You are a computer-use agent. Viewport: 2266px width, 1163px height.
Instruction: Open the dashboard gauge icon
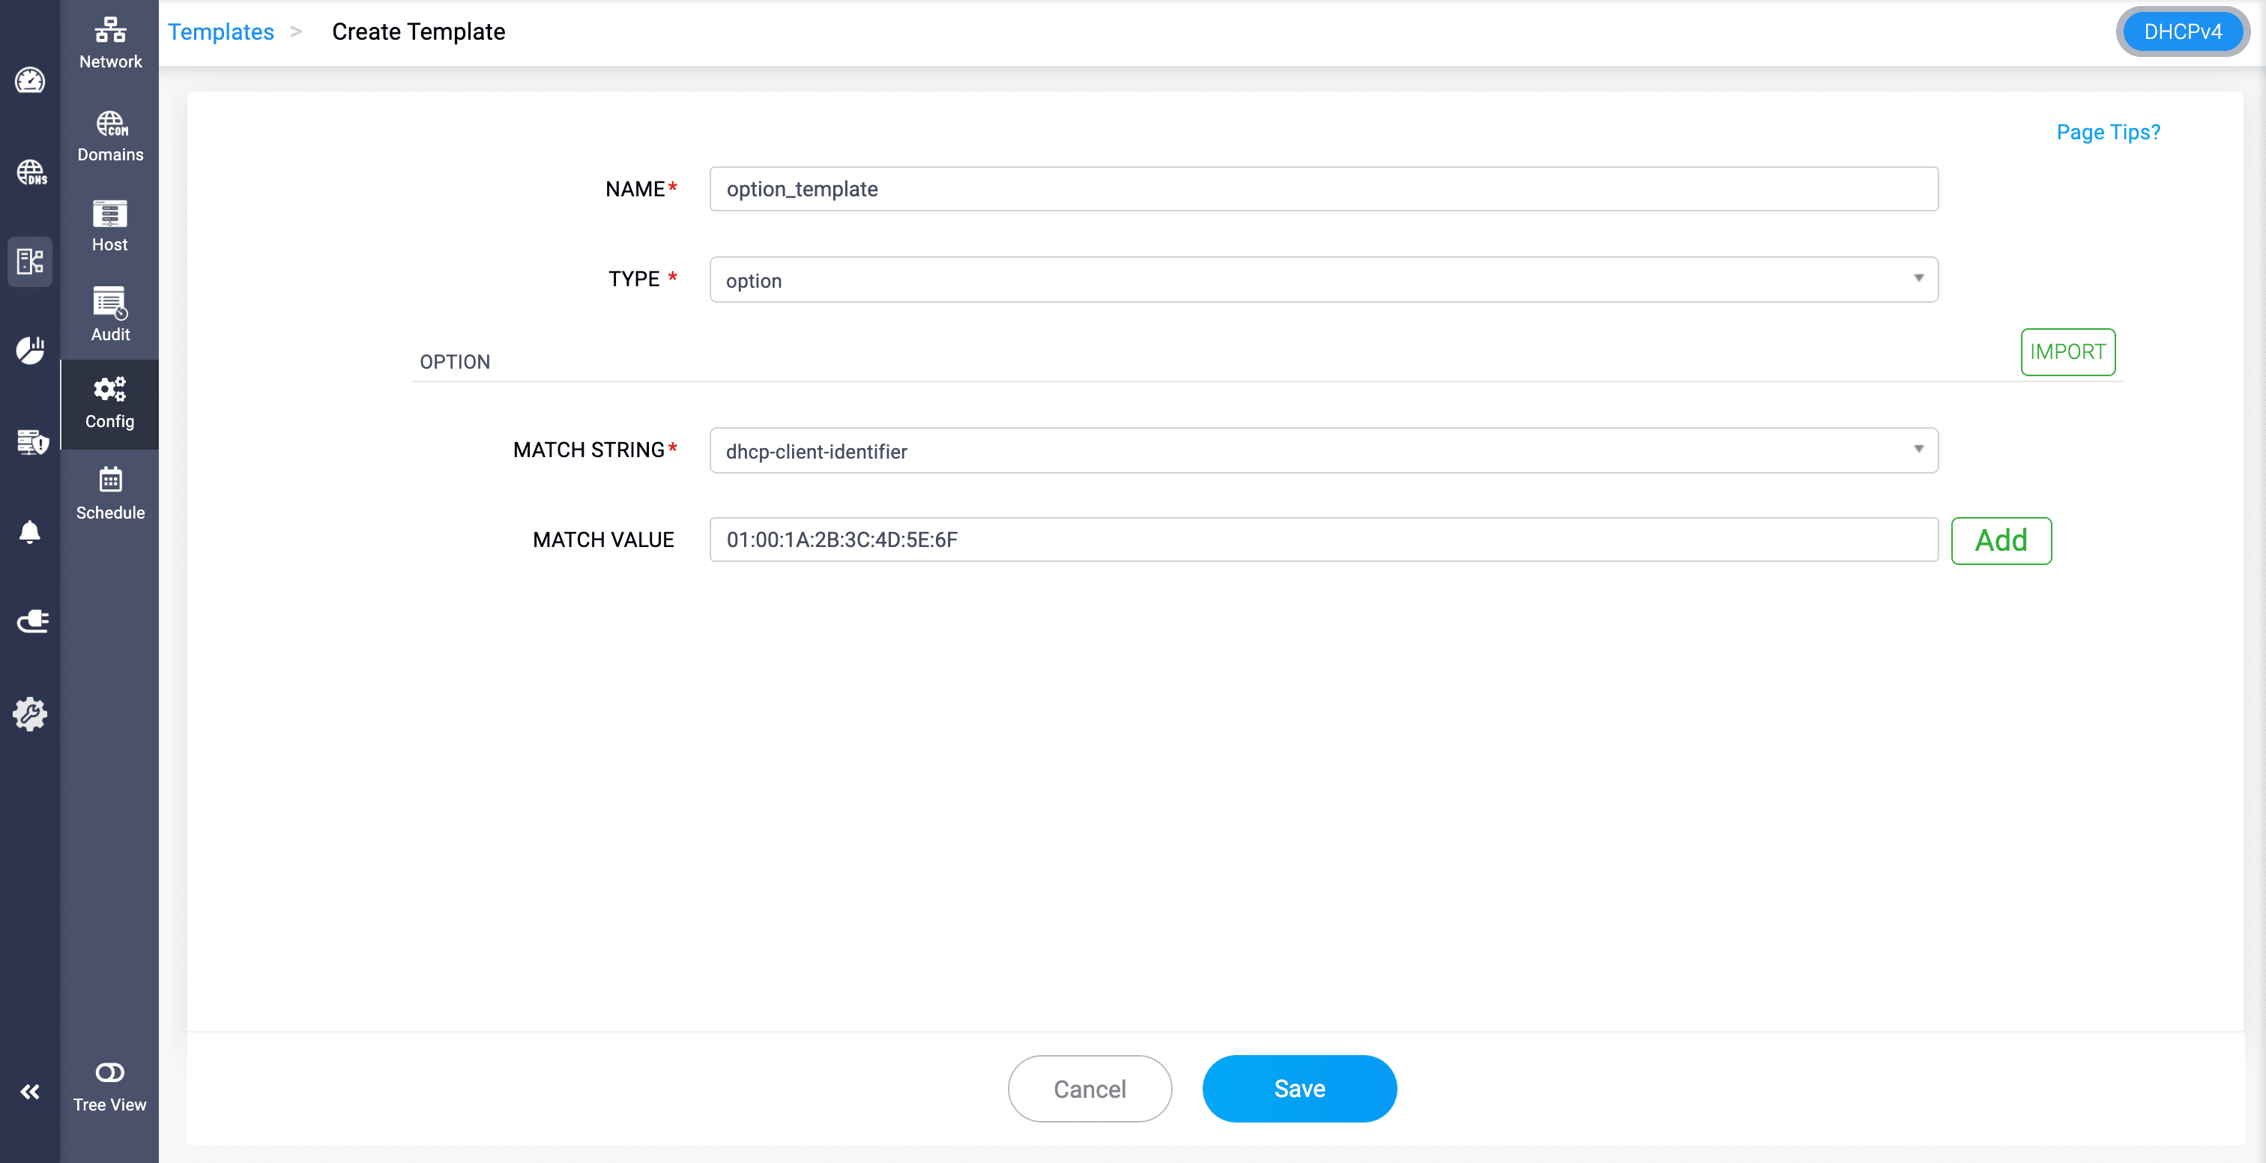[x=30, y=81]
